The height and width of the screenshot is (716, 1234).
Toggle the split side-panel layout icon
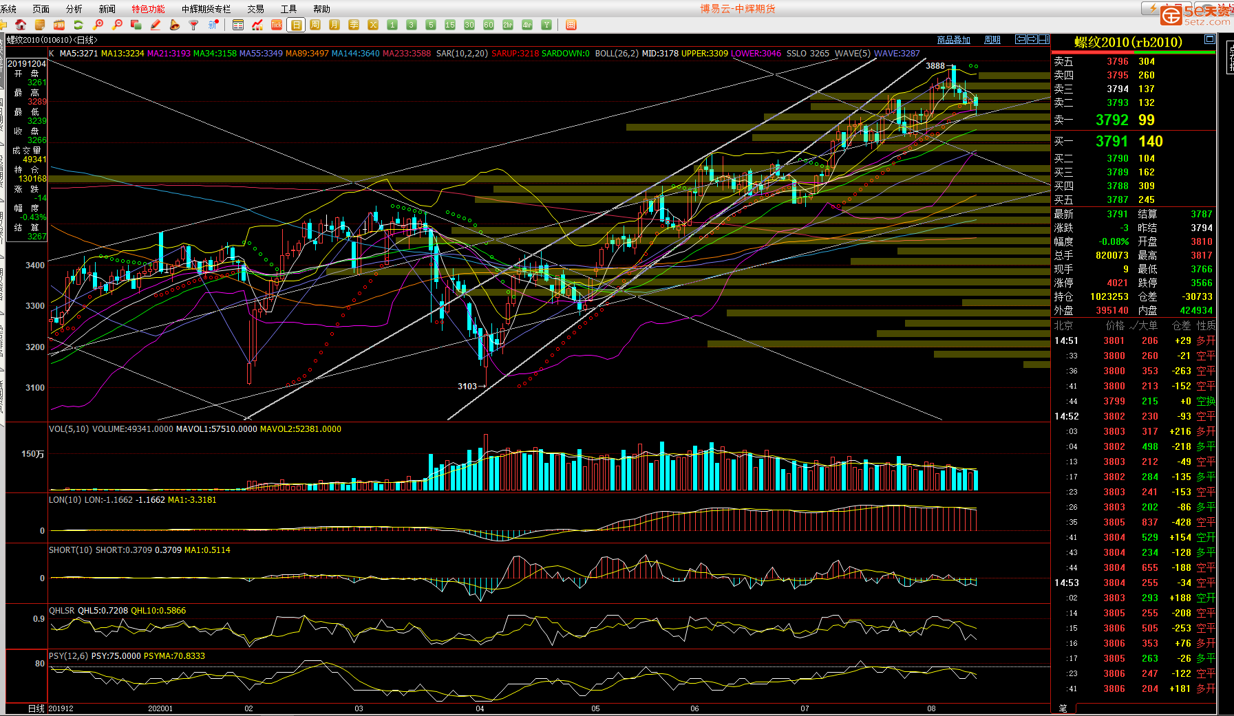(1044, 39)
